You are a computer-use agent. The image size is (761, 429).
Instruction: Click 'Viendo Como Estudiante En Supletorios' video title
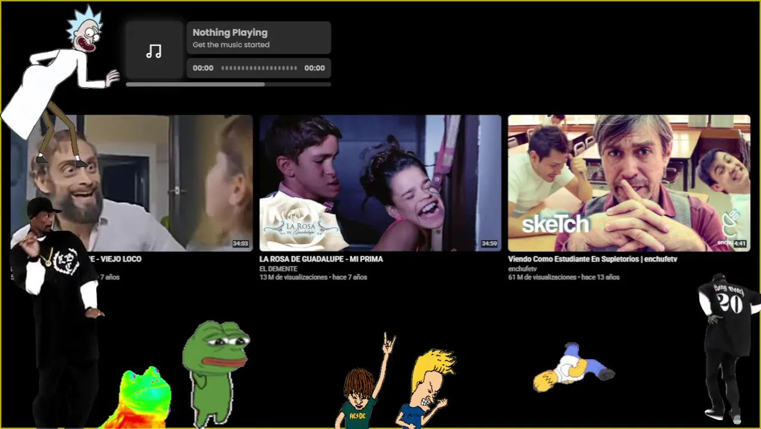point(592,259)
